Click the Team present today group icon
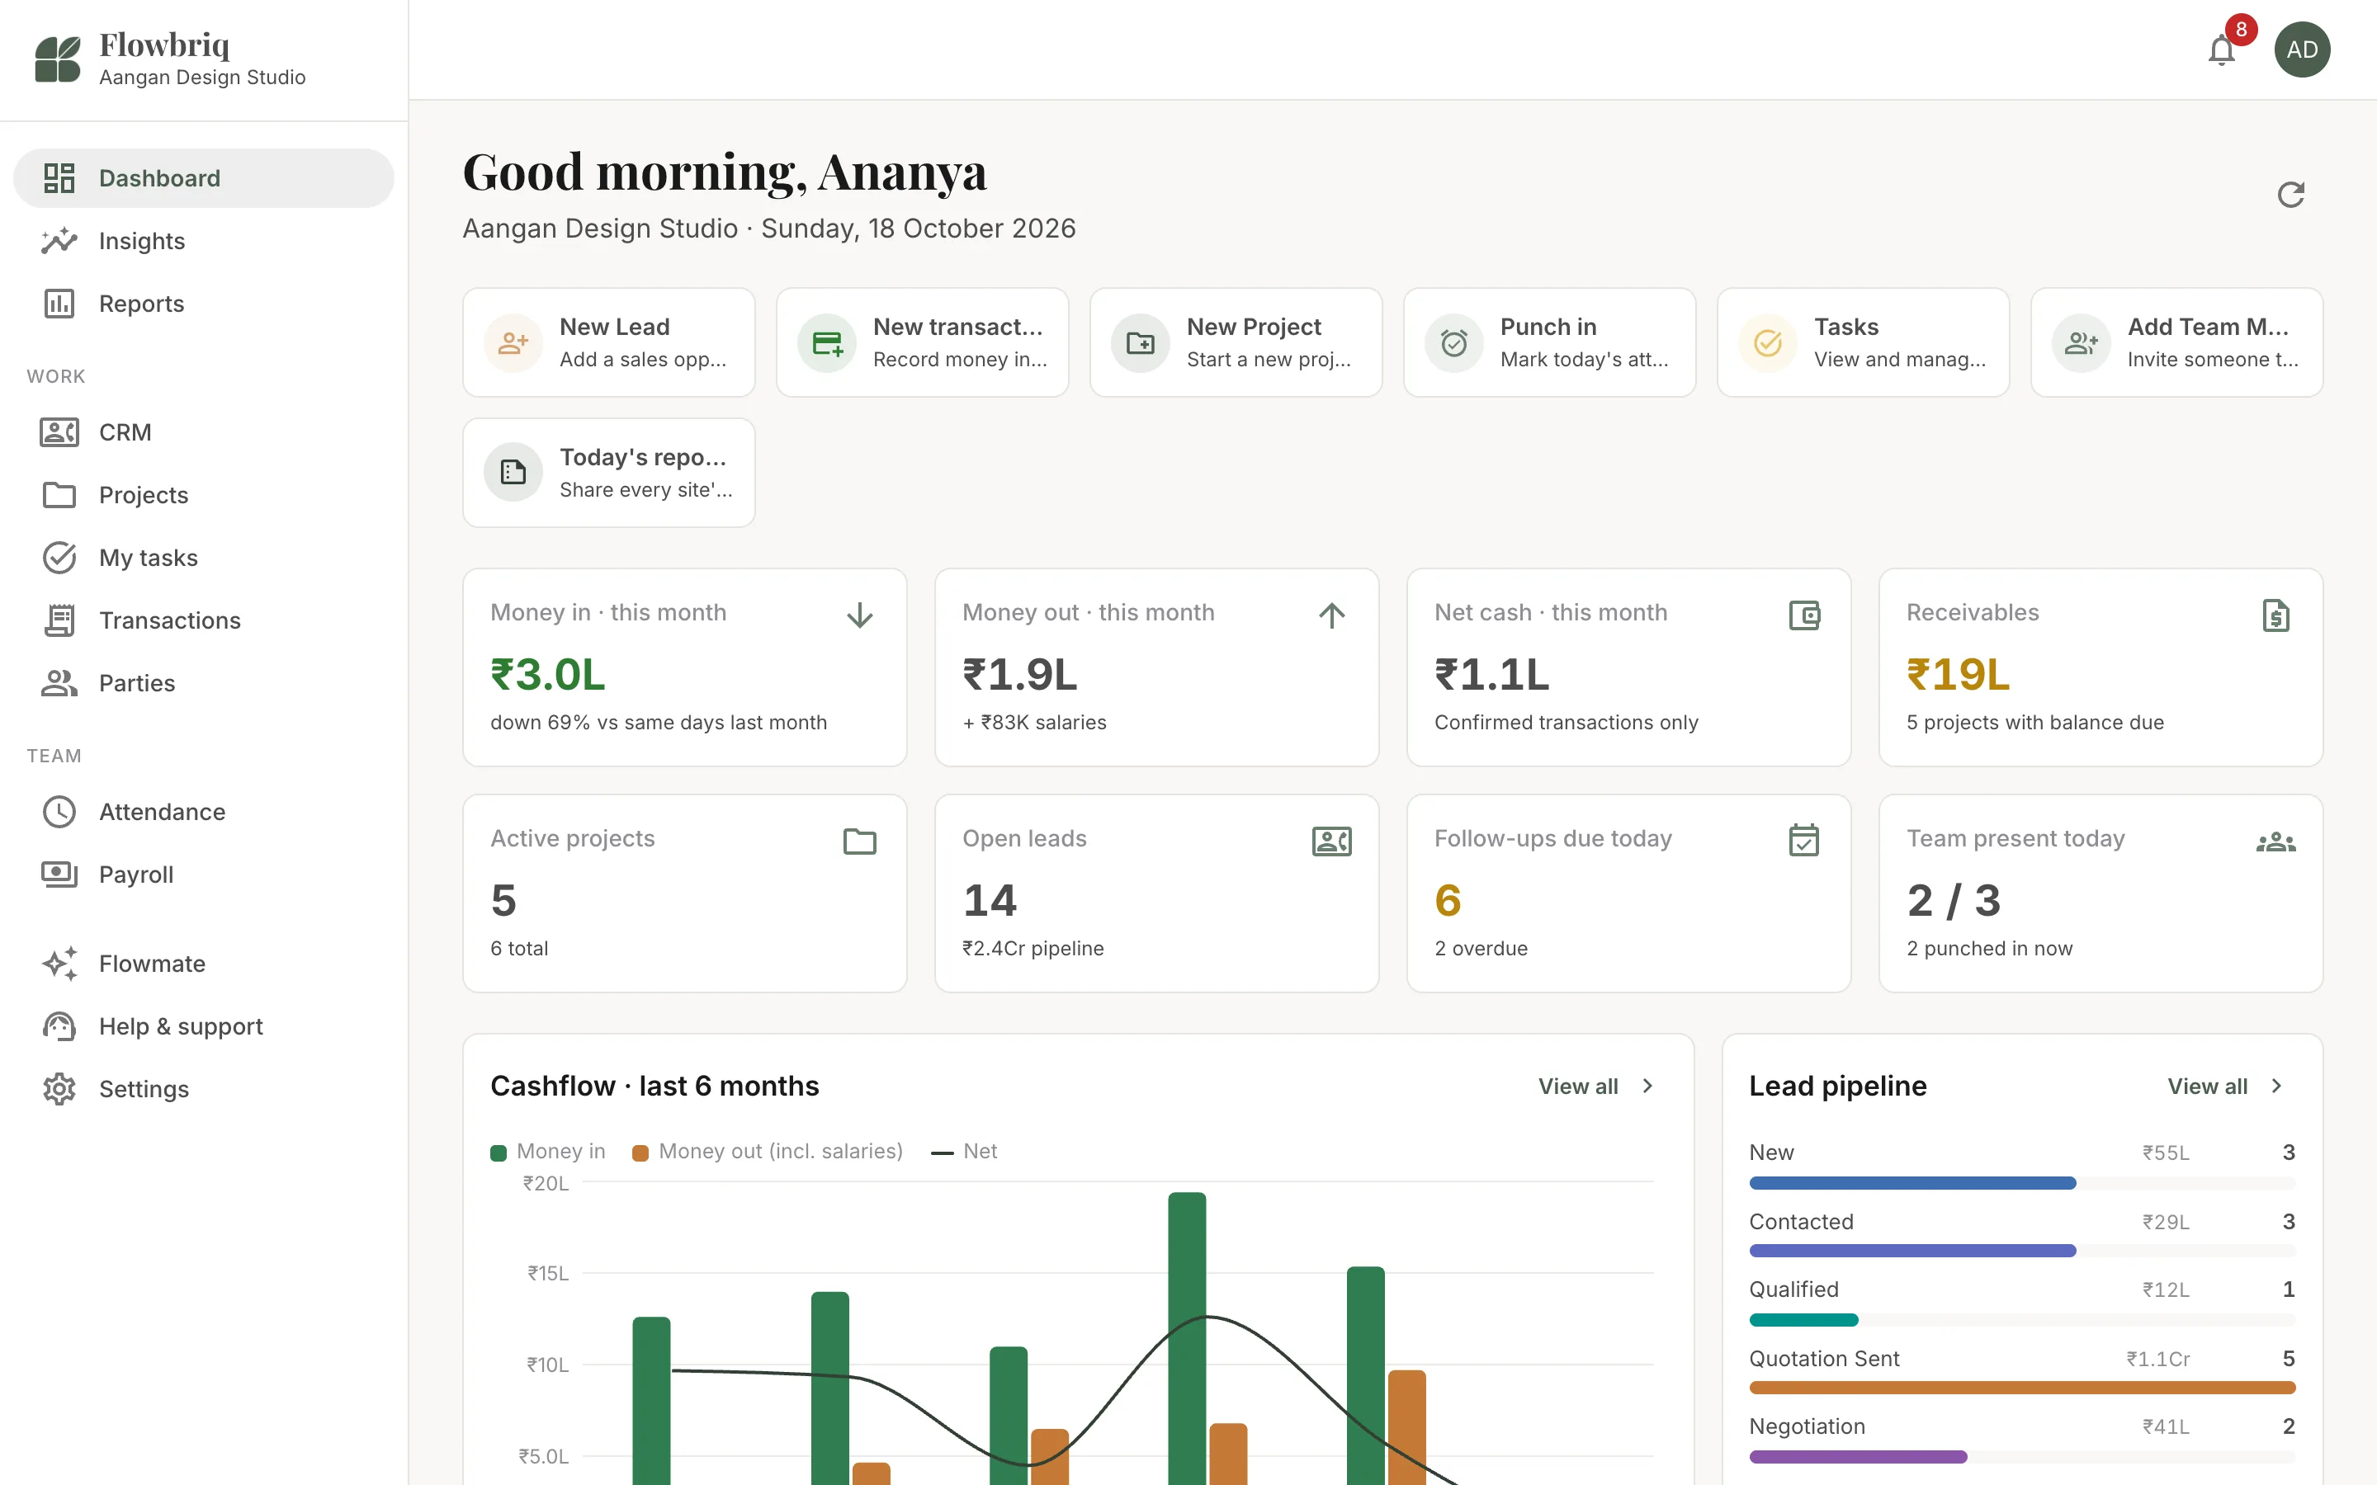Viewport: 2377px width, 1485px height. pyautogui.click(x=2275, y=842)
